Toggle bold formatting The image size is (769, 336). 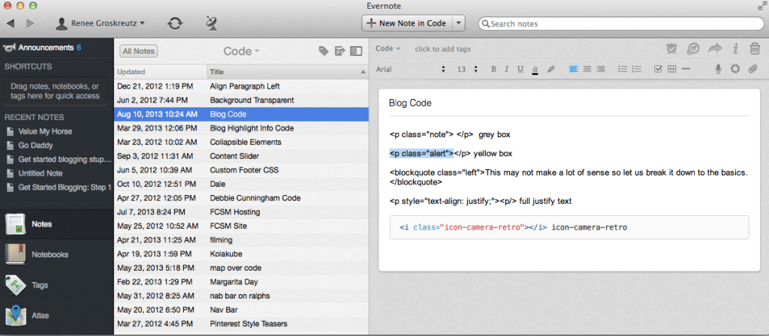click(x=493, y=69)
